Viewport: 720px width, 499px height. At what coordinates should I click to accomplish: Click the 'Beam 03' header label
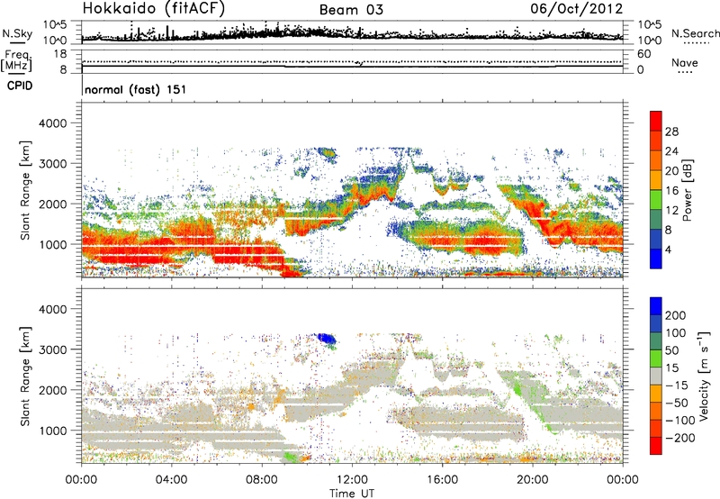351,10
